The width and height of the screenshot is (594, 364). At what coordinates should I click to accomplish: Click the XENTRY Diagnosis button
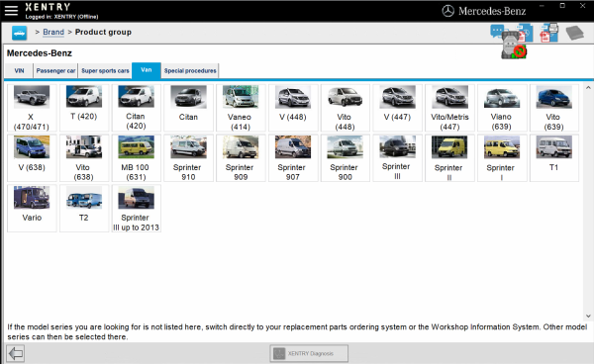(309, 353)
